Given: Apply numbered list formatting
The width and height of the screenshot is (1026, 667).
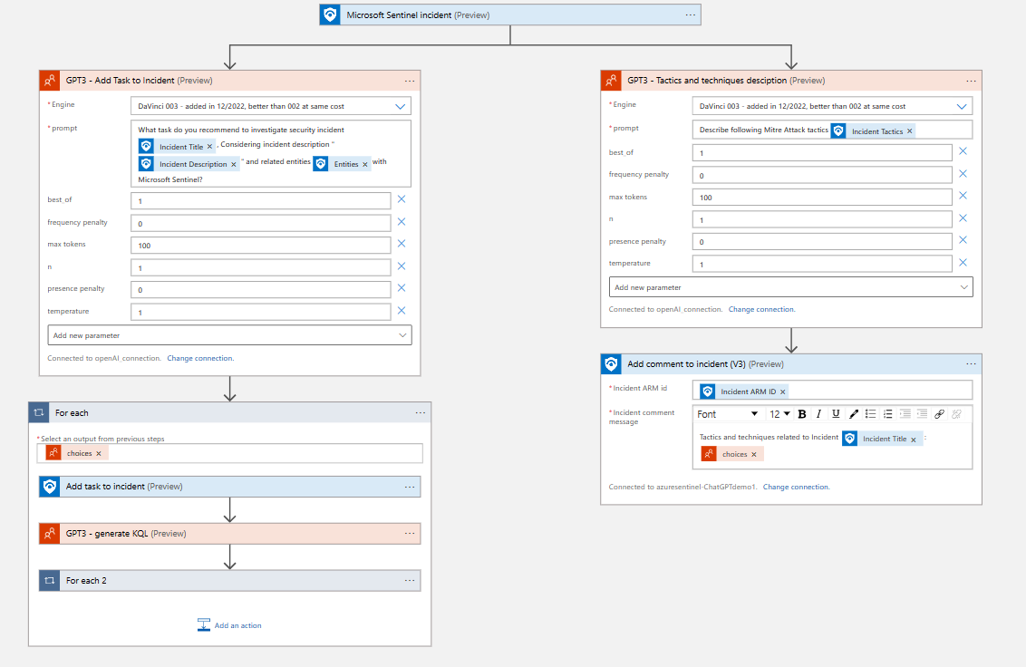Looking at the screenshot, I should coord(888,413).
